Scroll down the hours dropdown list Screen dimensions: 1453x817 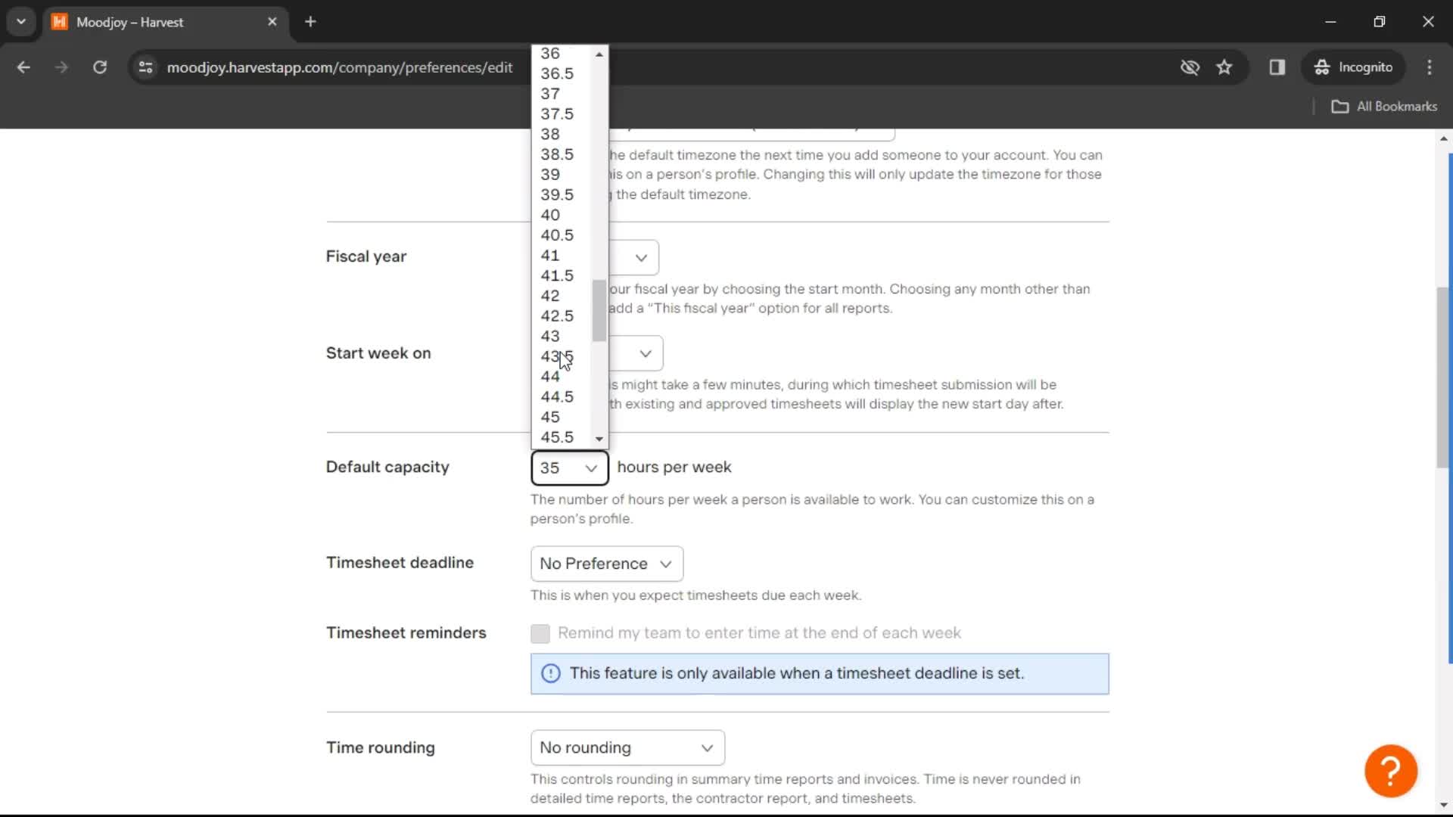click(600, 437)
